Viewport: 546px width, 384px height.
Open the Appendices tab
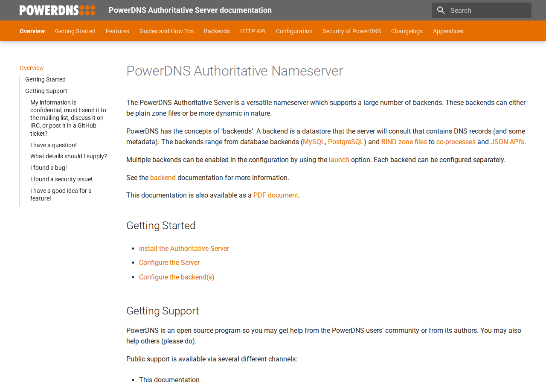tap(448, 31)
